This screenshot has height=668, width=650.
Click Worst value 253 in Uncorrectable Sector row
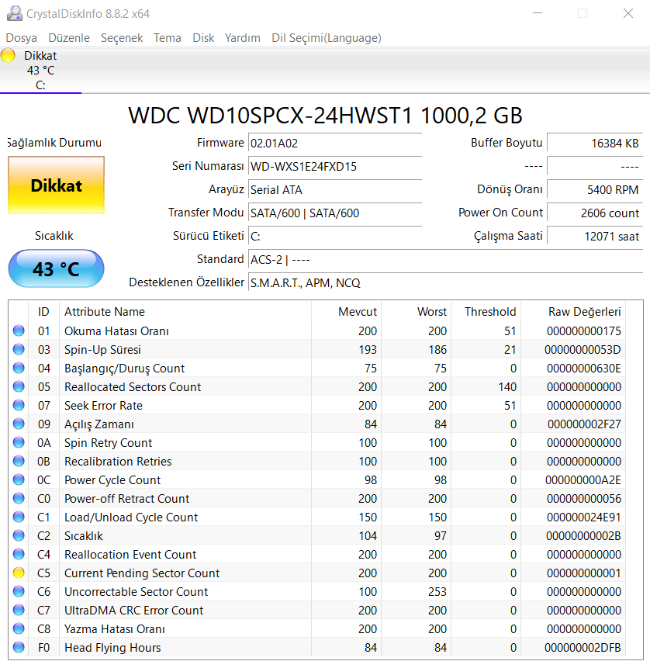coord(437,592)
